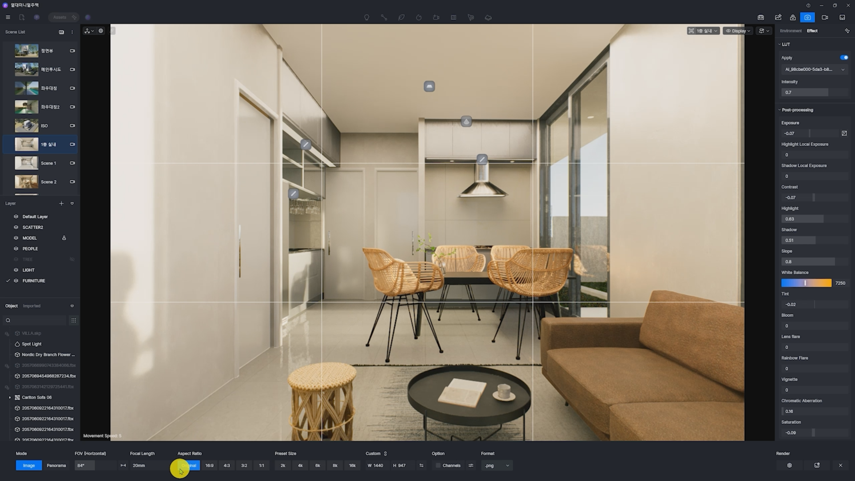855x481 pixels.
Task: Add a new layer with plus icon
Action: pos(61,203)
